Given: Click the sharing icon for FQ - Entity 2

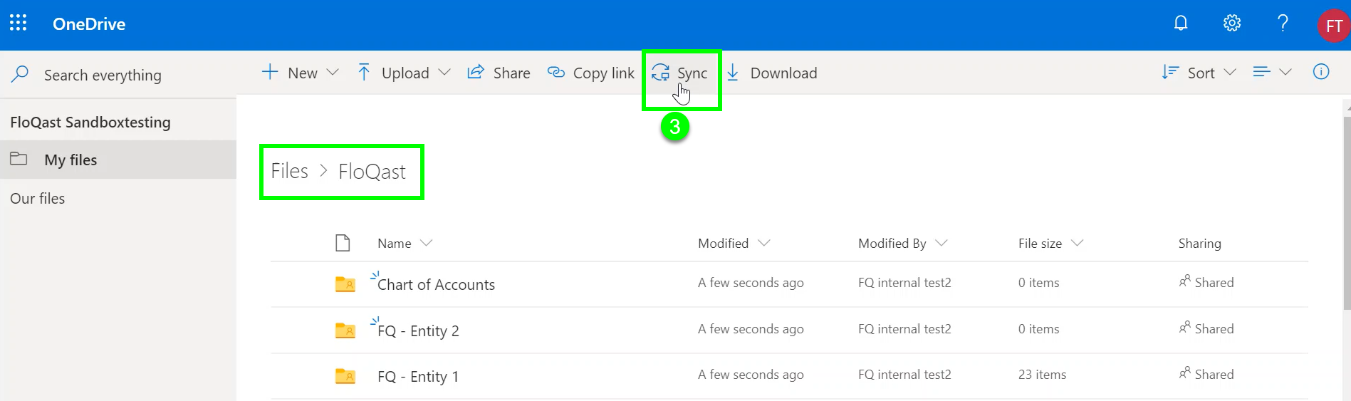Looking at the screenshot, I should 1185,327.
